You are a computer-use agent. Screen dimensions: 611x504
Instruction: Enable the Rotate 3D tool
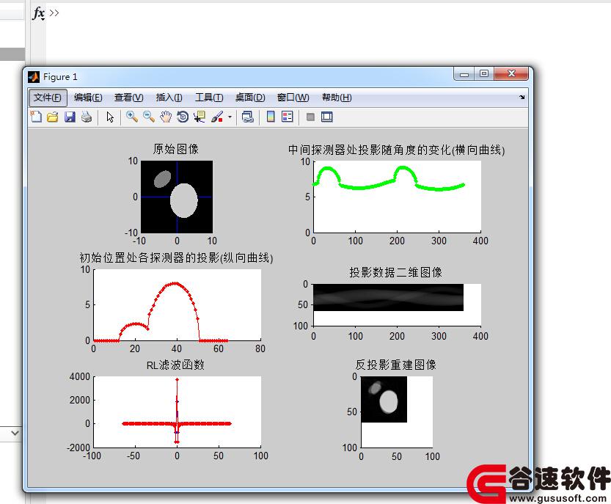pos(183,117)
